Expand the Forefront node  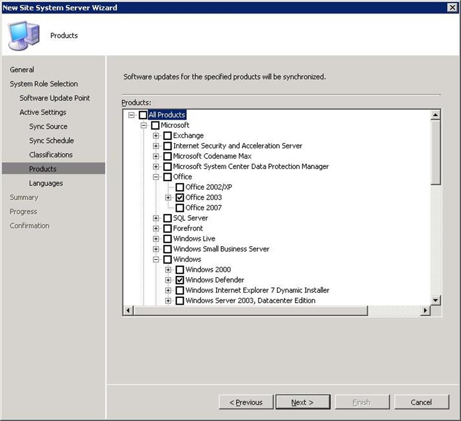click(156, 229)
